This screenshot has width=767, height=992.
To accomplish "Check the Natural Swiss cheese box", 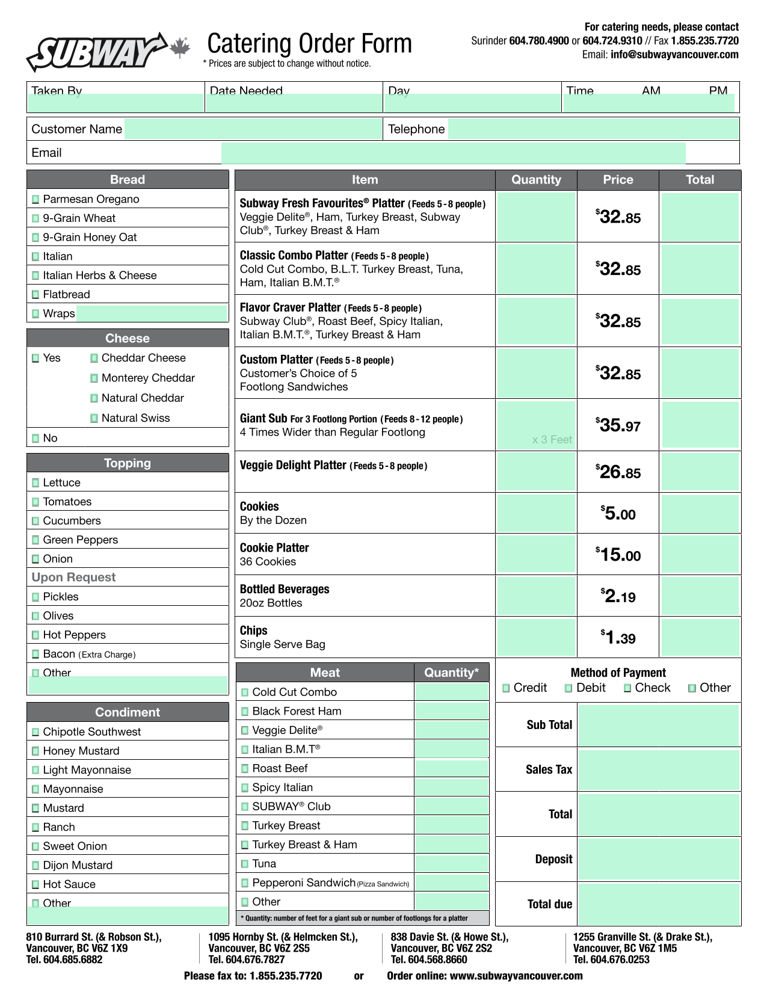I will coord(94,418).
